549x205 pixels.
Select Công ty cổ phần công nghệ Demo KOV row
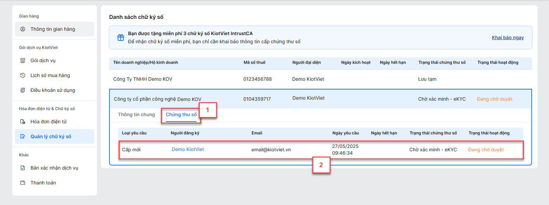click(321, 99)
